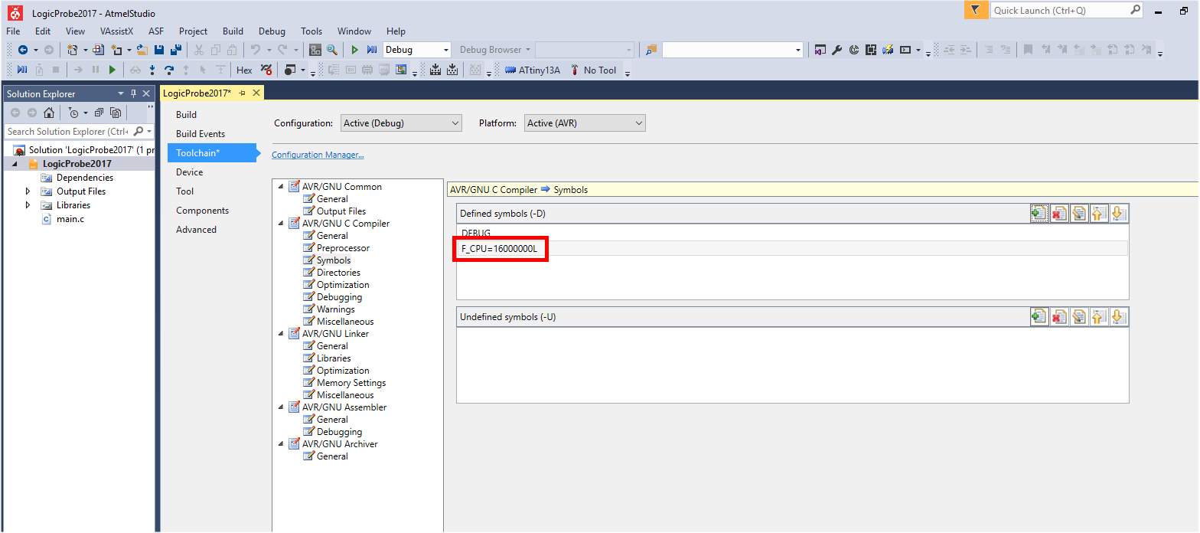Expand Libraries in Solution Explorer
The height and width of the screenshot is (533, 1200).
(x=28, y=205)
